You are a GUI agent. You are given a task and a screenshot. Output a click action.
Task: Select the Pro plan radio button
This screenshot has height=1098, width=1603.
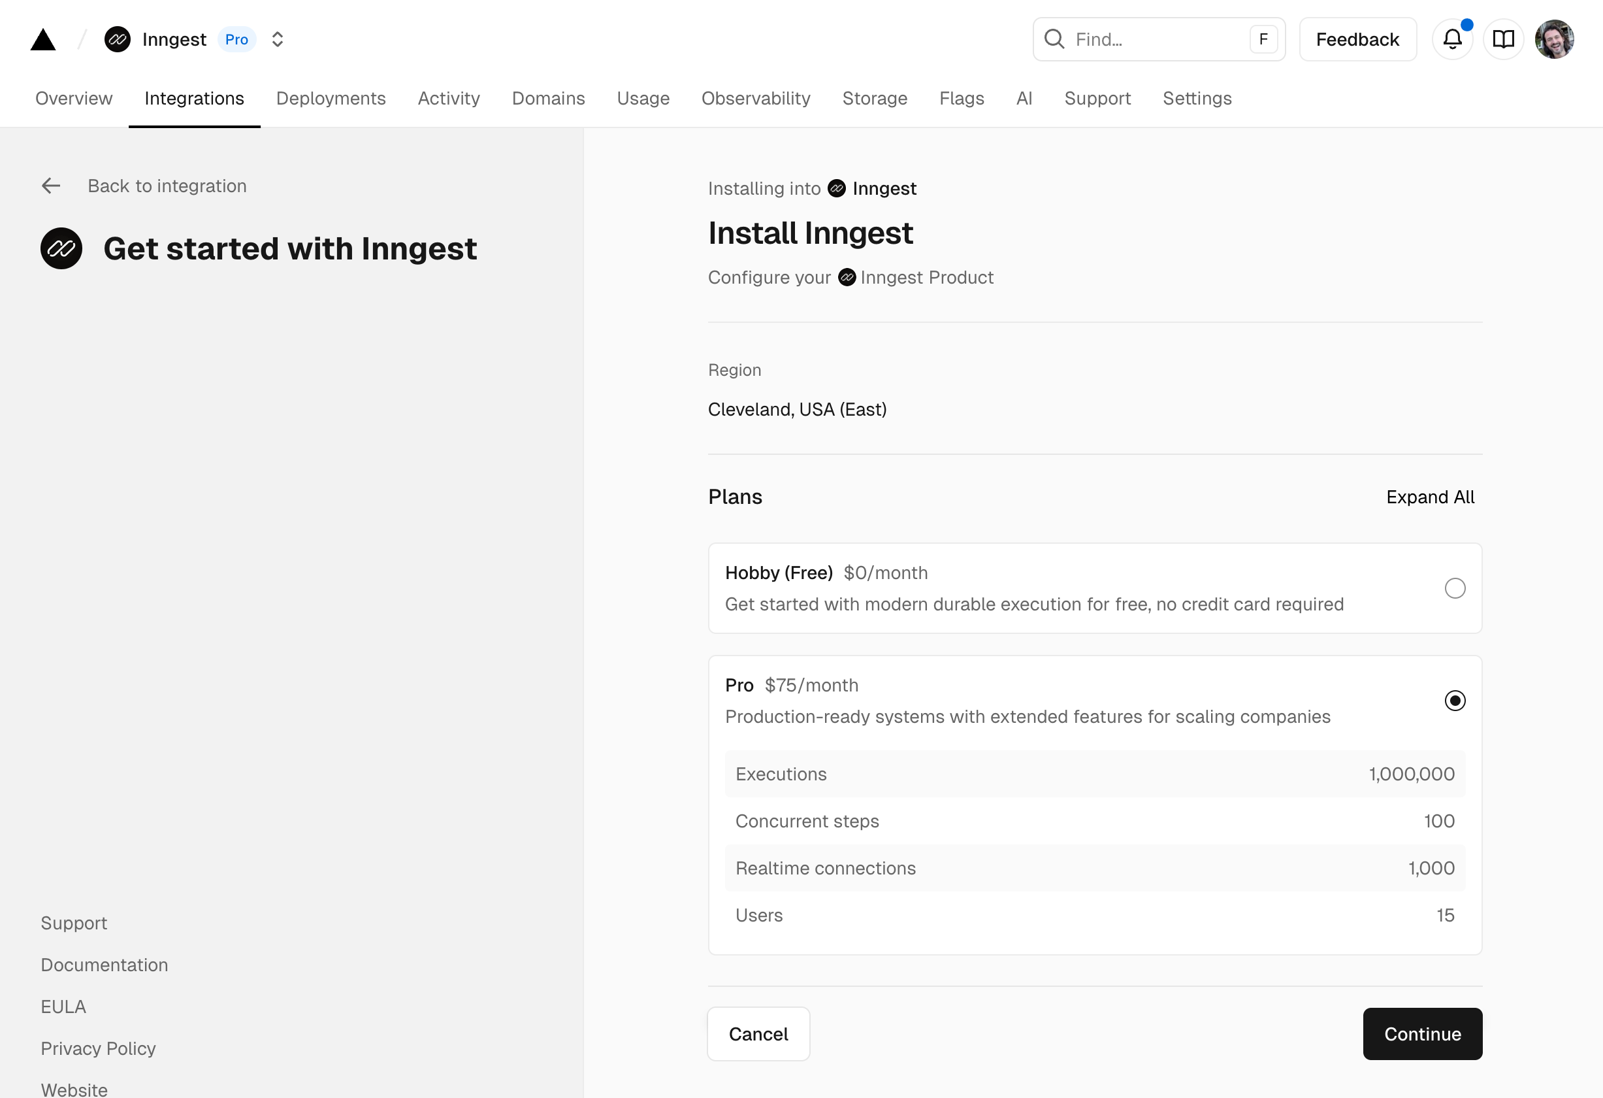1455,701
